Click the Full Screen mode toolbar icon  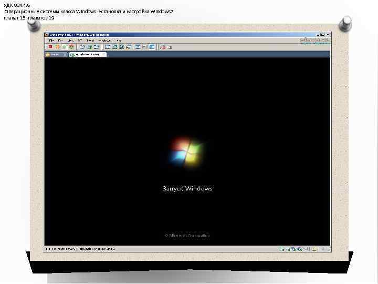121,47
